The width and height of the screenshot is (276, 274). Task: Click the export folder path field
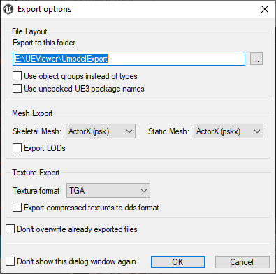pos(129,59)
